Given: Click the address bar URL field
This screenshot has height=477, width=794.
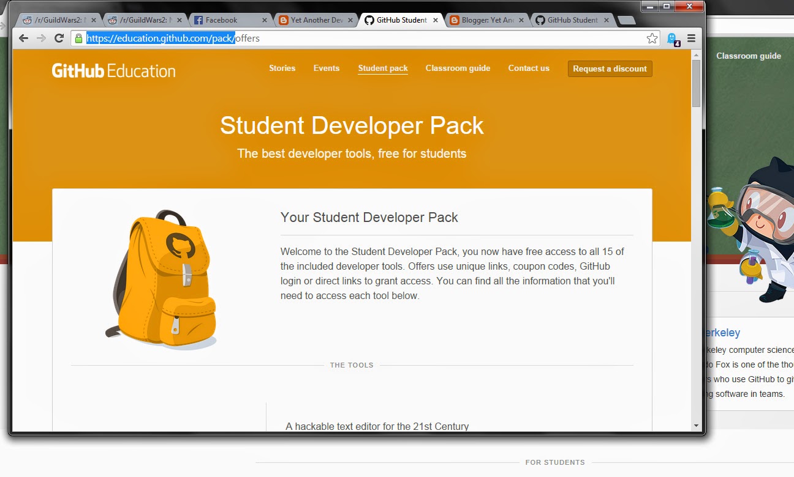Looking at the screenshot, I should (x=365, y=39).
